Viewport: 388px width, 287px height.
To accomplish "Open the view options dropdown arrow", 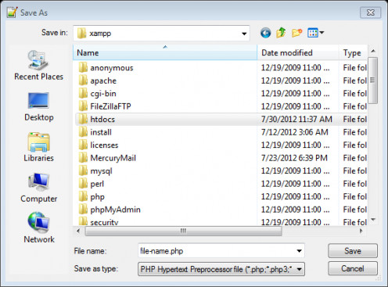I will pos(322,33).
